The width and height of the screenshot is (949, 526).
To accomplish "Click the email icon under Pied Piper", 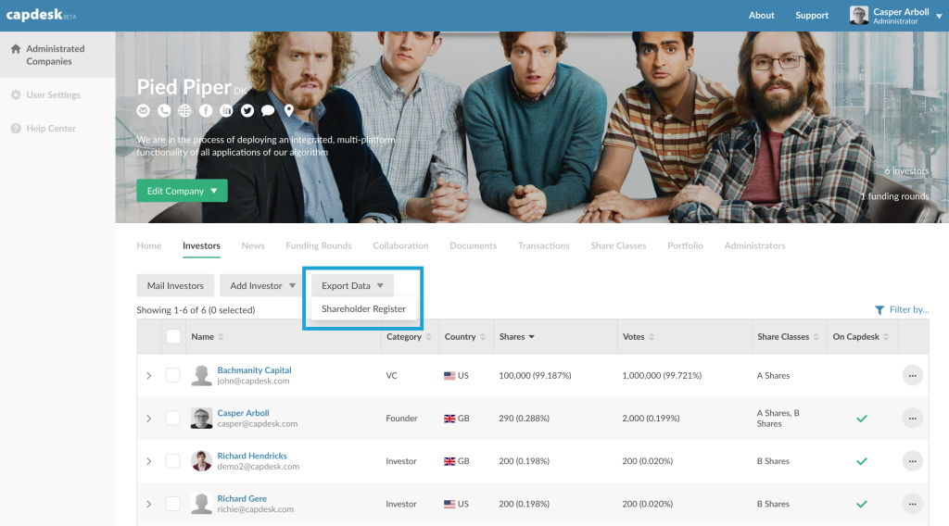I will coord(143,110).
